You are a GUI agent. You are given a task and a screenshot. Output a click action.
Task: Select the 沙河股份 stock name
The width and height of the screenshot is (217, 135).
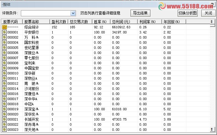pyautogui.click(x=31, y=89)
